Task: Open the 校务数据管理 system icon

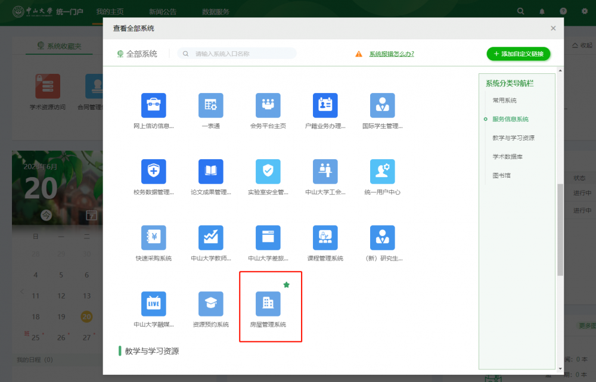Action: click(x=154, y=172)
